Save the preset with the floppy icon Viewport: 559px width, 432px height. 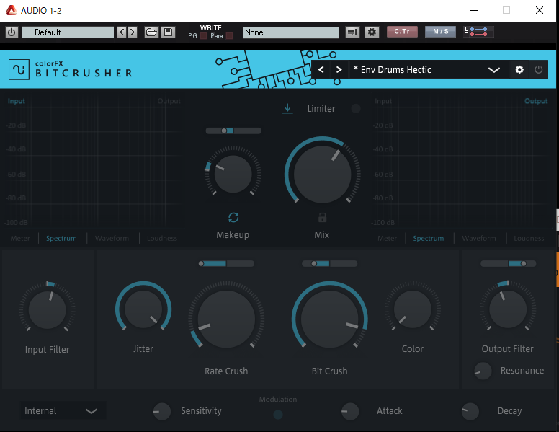[168, 32]
